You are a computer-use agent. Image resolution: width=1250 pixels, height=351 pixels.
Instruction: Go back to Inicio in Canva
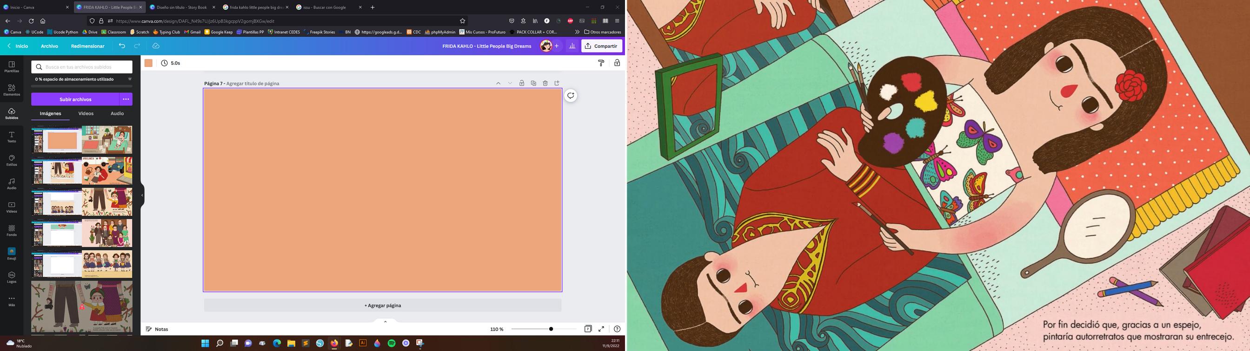(x=18, y=46)
